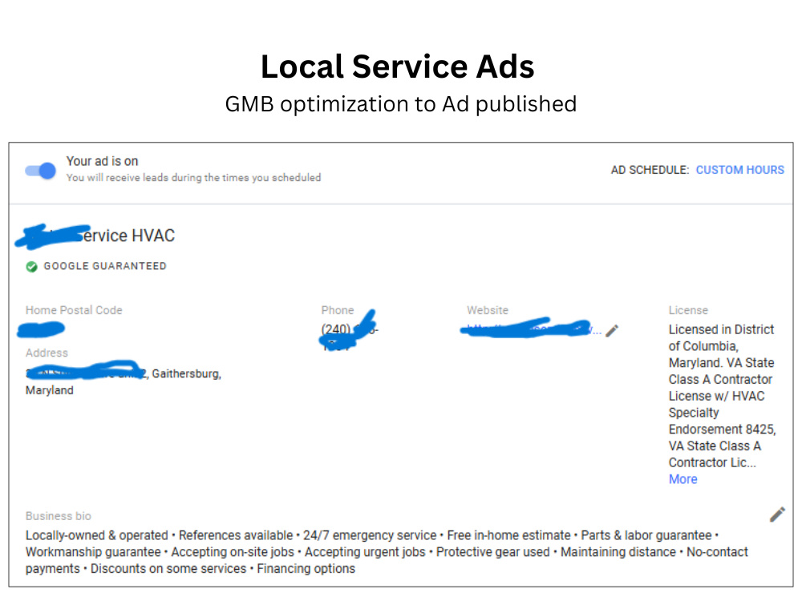
Task: Click the 'Website' field label
Action: 488,309
